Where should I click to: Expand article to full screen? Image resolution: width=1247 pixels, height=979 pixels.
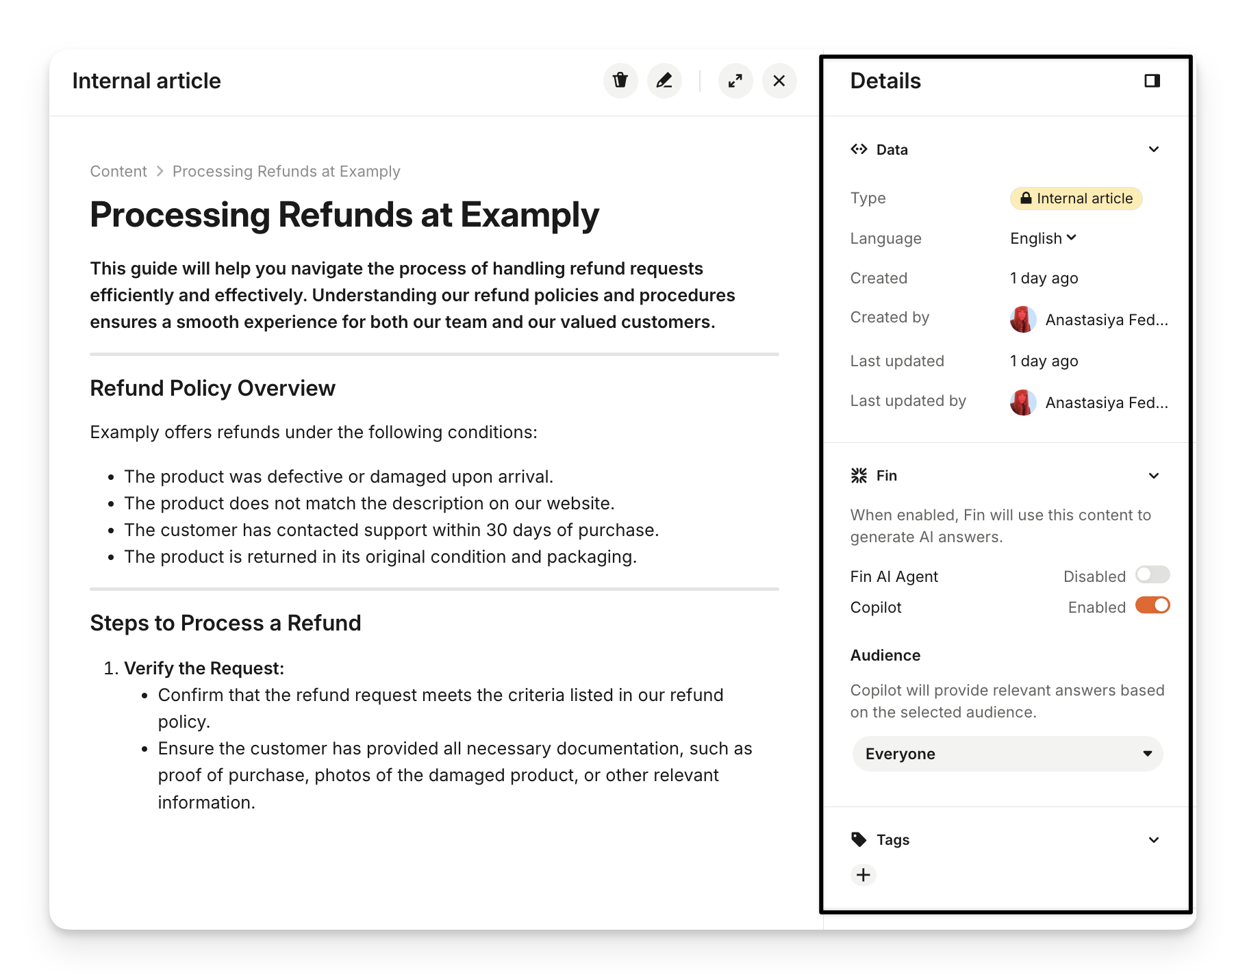click(x=735, y=81)
